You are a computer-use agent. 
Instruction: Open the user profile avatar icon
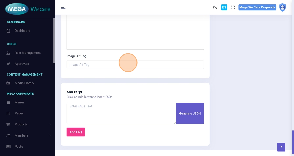coord(282,7)
